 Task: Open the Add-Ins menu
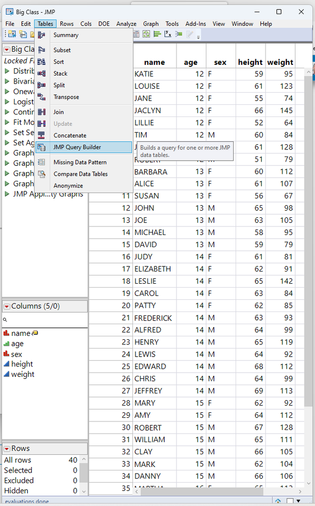coord(196,24)
